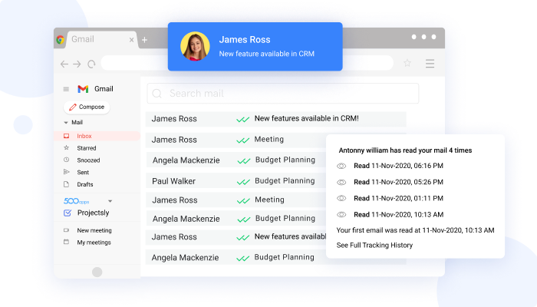
Task: Click the Projectsly checkbox icon
Action: click(x=68, y=213)
